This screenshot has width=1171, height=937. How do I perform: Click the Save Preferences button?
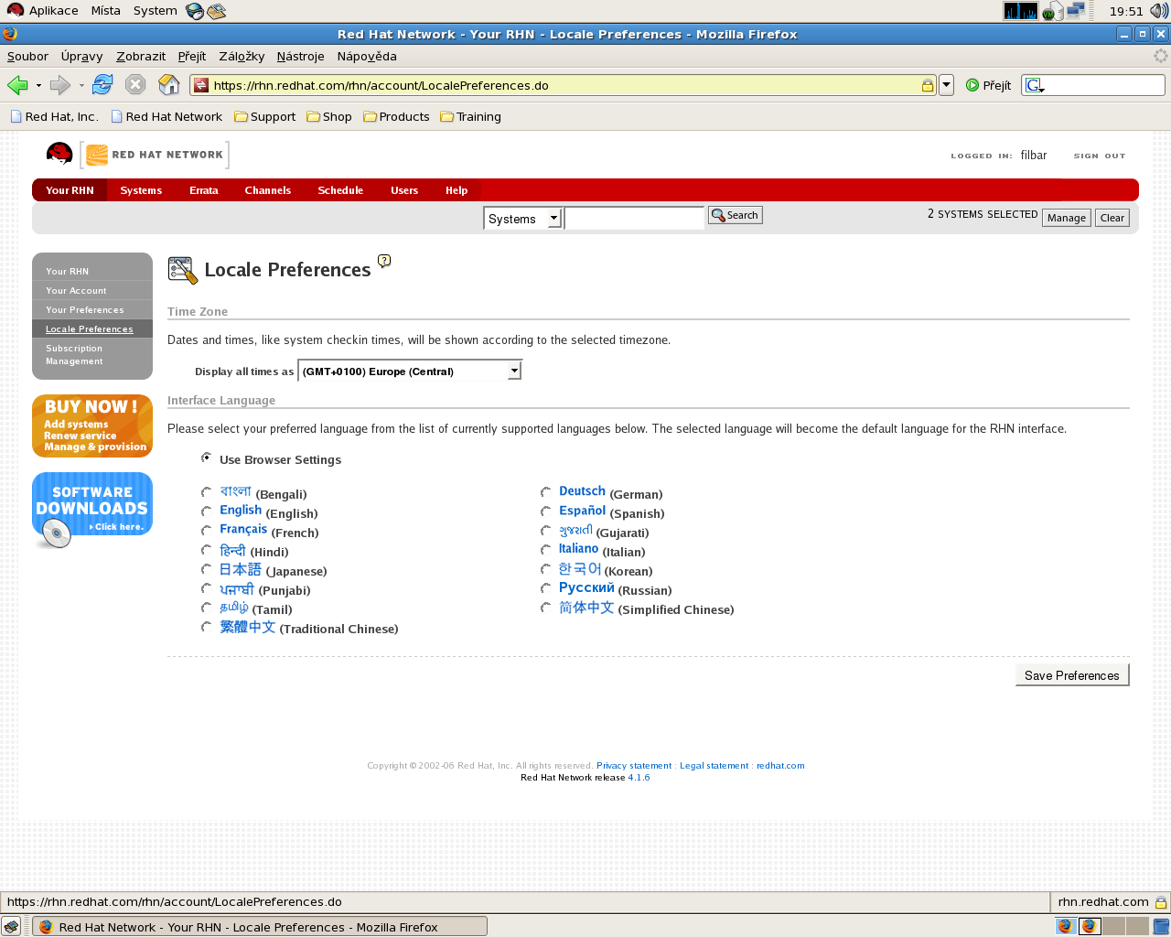(1072, 675)
